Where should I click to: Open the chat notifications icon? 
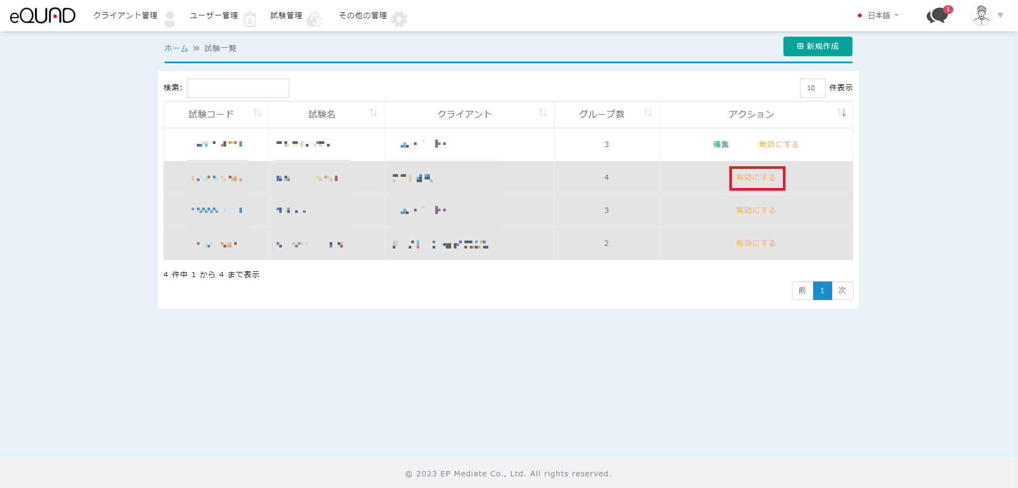pos(938,15)
